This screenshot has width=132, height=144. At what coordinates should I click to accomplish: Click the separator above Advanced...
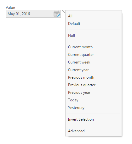tap(94, 125)
